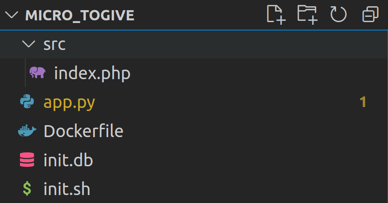Refresh the Explorer file tree
This screenshot has width=388, height=203.
point(338,15)
